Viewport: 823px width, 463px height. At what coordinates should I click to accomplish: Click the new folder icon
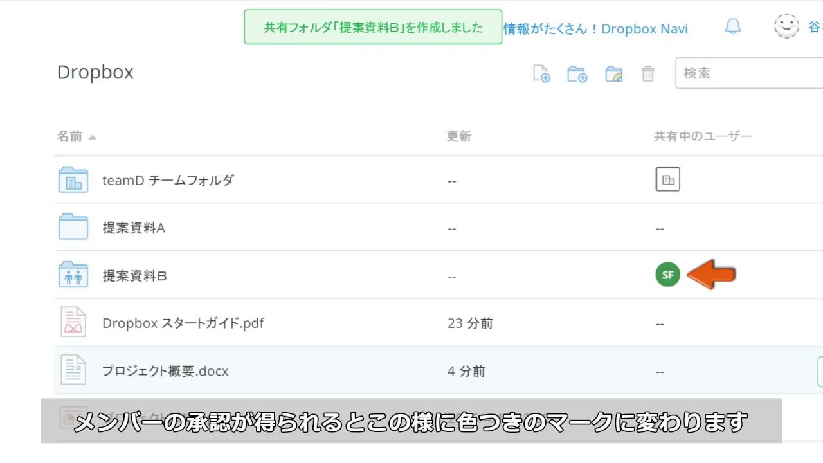(x=577, y=74)
